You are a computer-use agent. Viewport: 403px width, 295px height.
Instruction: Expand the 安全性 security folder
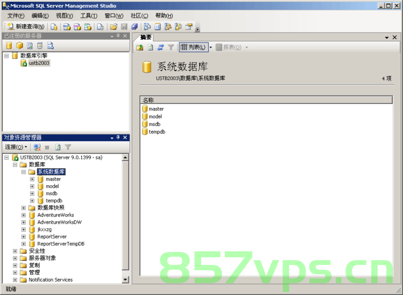tap(15, 251)
